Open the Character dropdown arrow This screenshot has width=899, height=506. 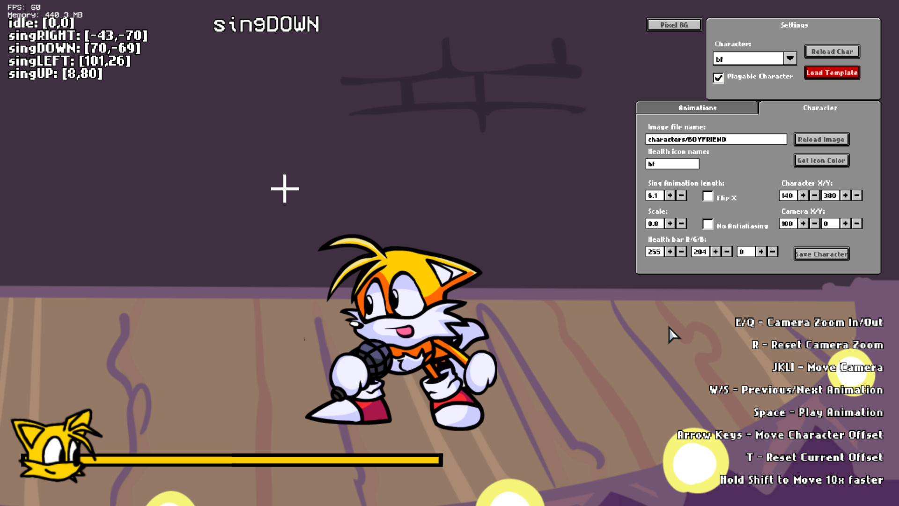tap(790, 59)
